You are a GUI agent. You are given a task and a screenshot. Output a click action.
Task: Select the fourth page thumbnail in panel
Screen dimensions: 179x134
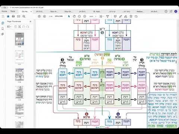tap(19, 92)
